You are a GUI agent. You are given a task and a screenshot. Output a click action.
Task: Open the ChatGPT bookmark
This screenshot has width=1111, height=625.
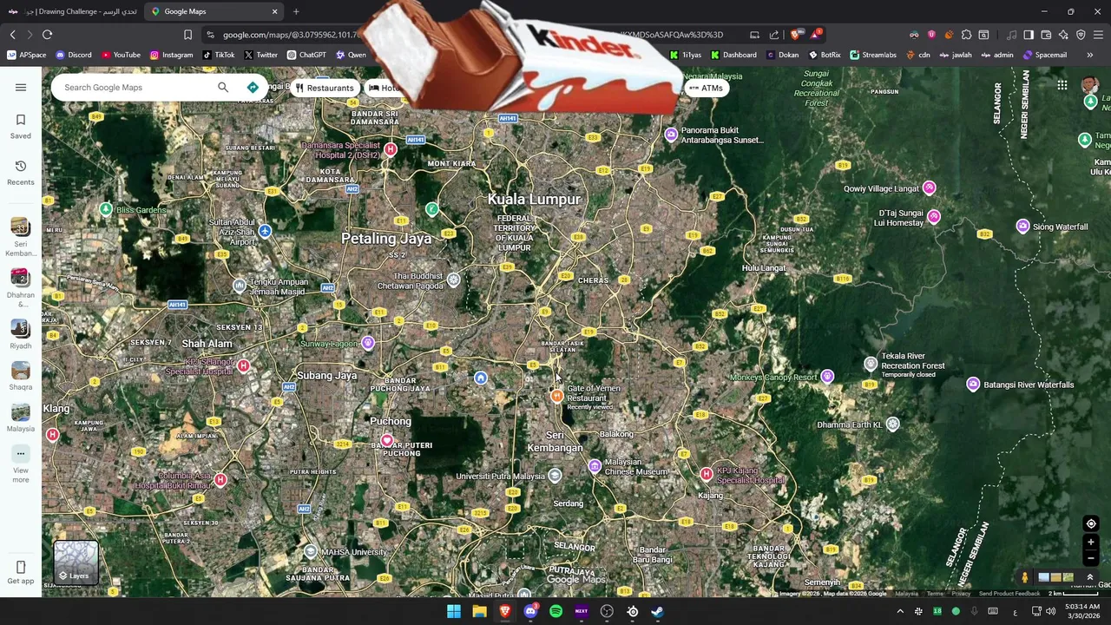(306, 55)
